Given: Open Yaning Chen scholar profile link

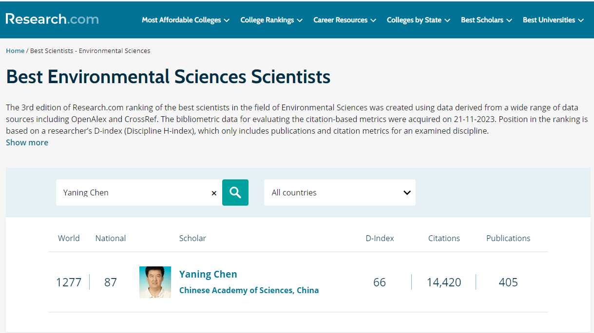Looking at the screenshot, I should [x=208, y=274].
